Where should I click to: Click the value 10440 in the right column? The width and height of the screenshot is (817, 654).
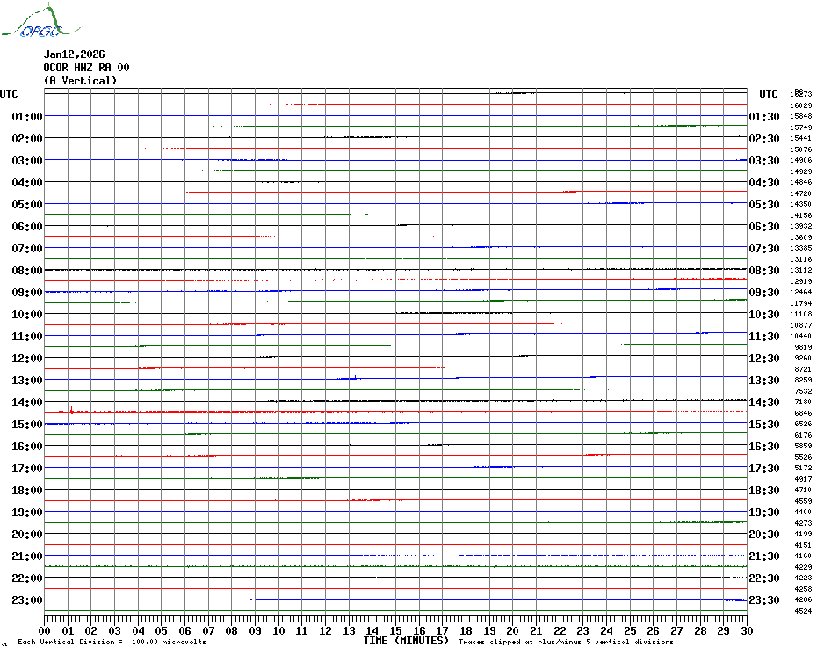tap(801, 337)
